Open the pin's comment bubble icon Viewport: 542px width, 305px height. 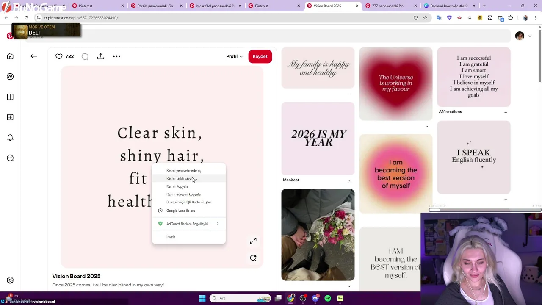coord(85,56)
